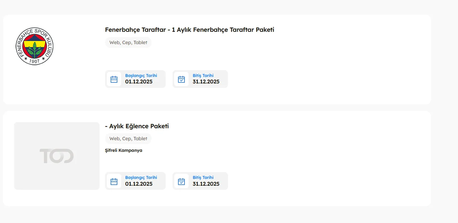Click the Bitiş Tarihi label in Eğlence package
Screen dimensions: 458x223
click(203, 178)
